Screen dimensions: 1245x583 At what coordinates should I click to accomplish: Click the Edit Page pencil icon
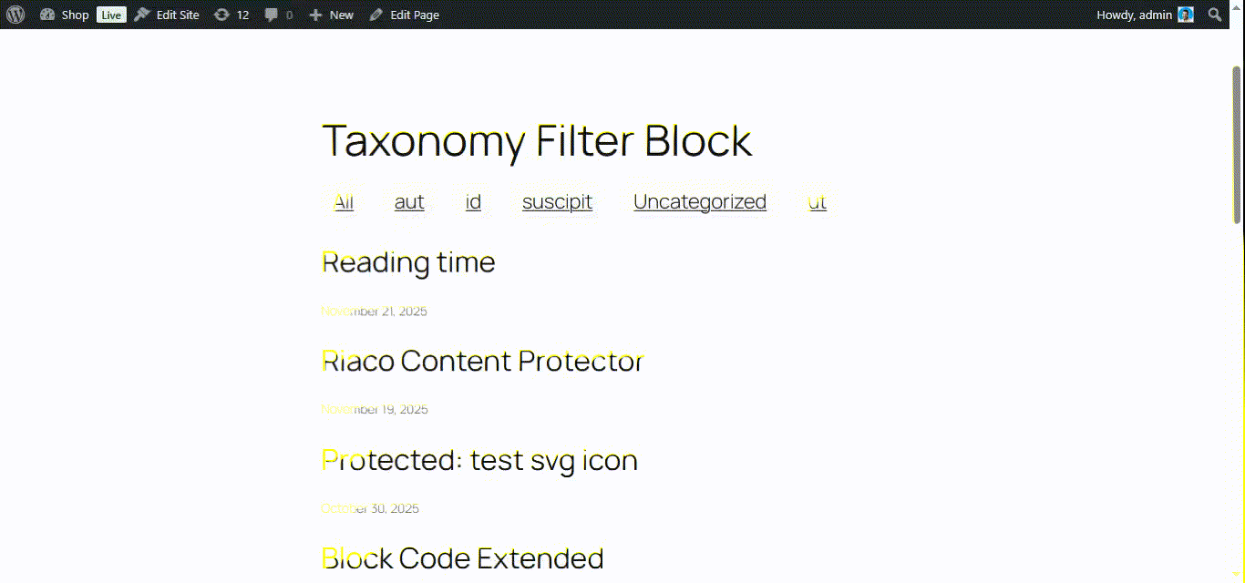coord(376,15)
